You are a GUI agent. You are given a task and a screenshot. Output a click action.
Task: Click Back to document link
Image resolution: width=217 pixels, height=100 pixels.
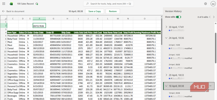point(15,11)
